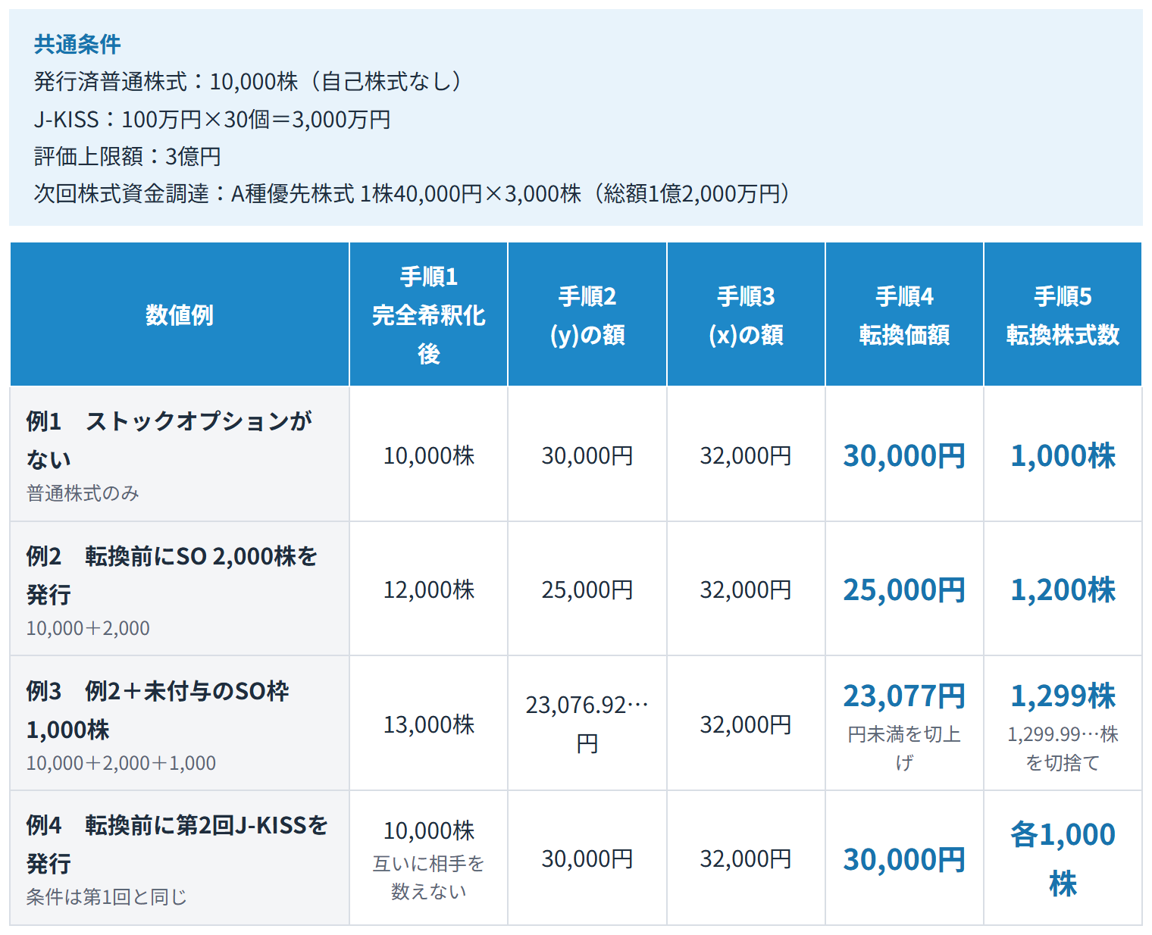Click the "例1 ストックオプションがない" row title
This screenshot has height=935, width=1152.
point(169,439)
